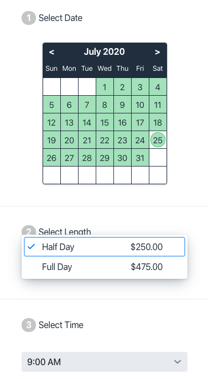Select July 4 on the calendar
The width and height of the screenshot is (208, 379).
point(158,87)
